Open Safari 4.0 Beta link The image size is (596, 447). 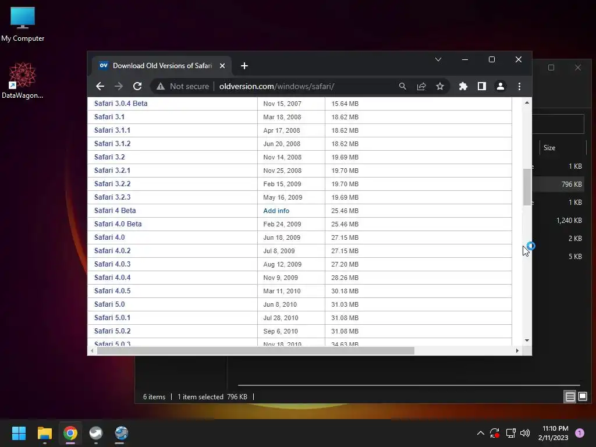click(x=118, y=224)
